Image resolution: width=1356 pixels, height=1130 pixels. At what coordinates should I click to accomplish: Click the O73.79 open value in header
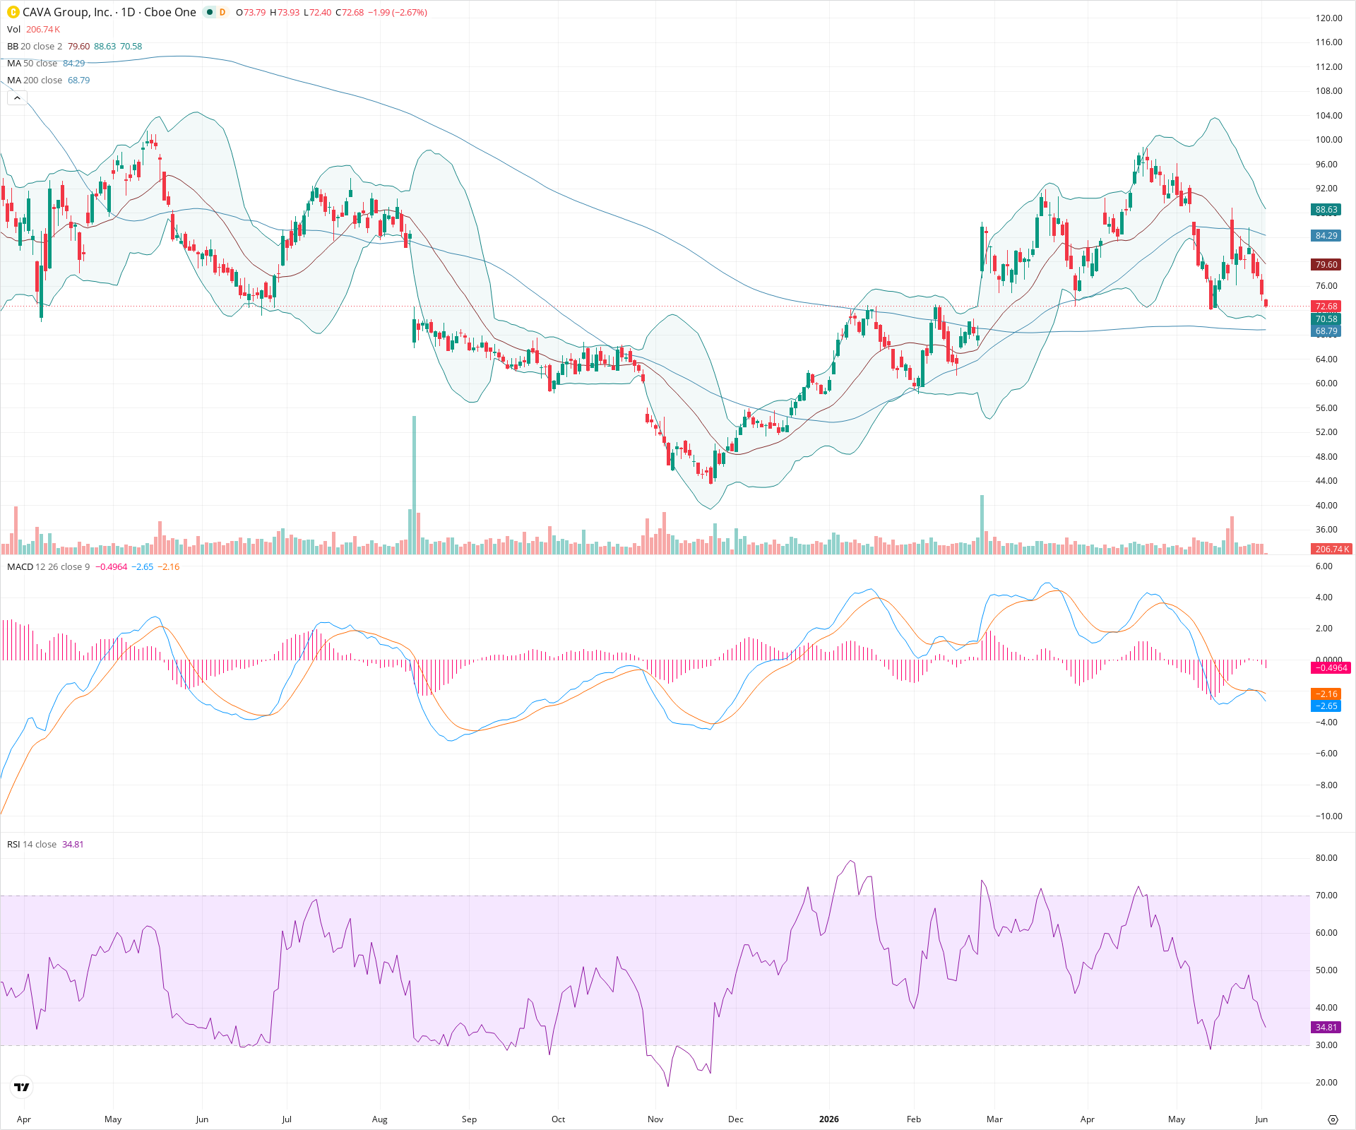tap(251, 12)
